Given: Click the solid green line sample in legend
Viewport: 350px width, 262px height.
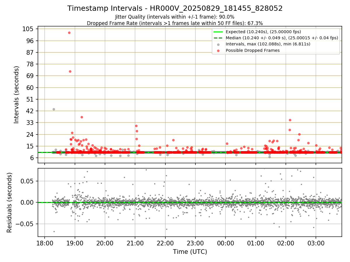Looking at the screenshot, I should coord(218,32).
